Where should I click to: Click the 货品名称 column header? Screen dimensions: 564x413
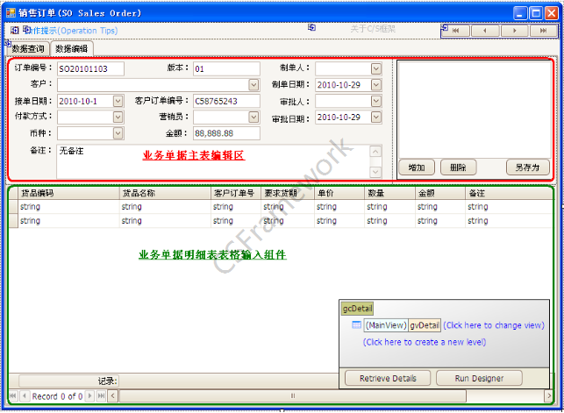coord(165,194)
